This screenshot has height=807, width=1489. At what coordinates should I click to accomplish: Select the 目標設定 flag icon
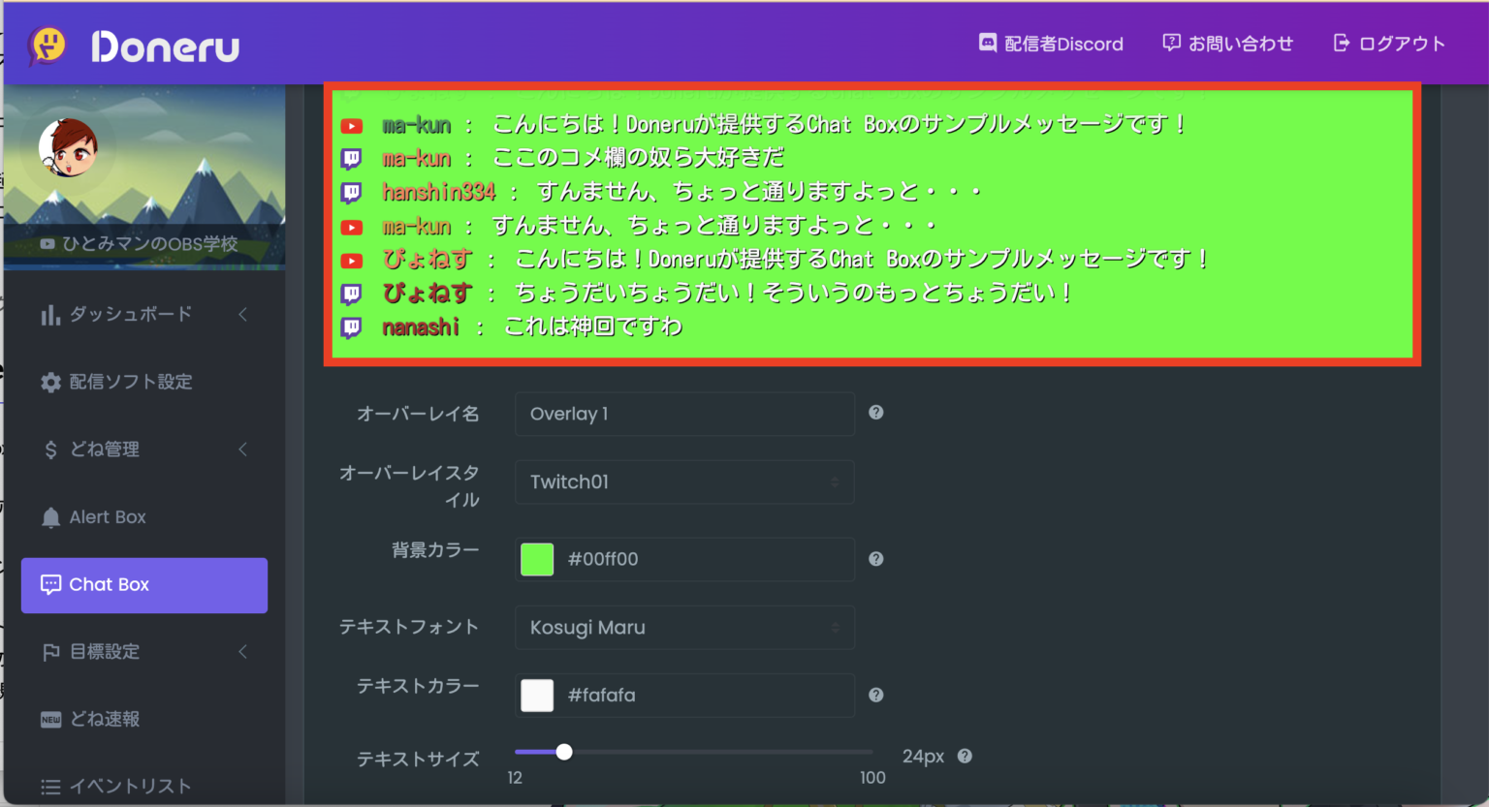tap(51, 652)
